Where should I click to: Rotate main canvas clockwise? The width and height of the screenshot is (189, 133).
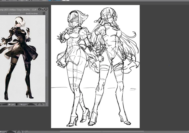pyautogui.click(x=21, y=132)
